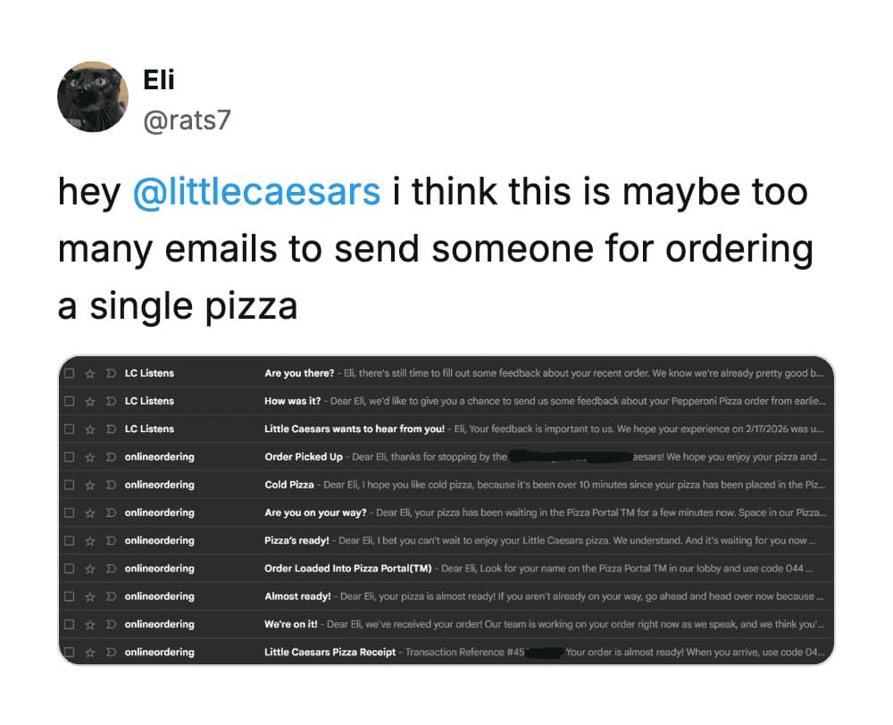This screenshot has width=893, height=725.
Task: Mark the receipt email as important
Action: (x=108, y=653)
